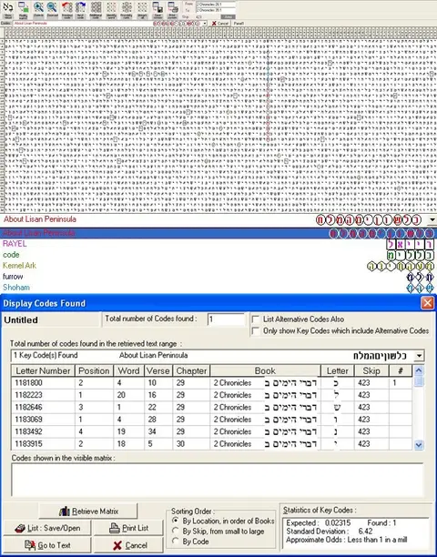
Task: Click scroll-up arrow of codes table
Action: click(x=419, y=370)
